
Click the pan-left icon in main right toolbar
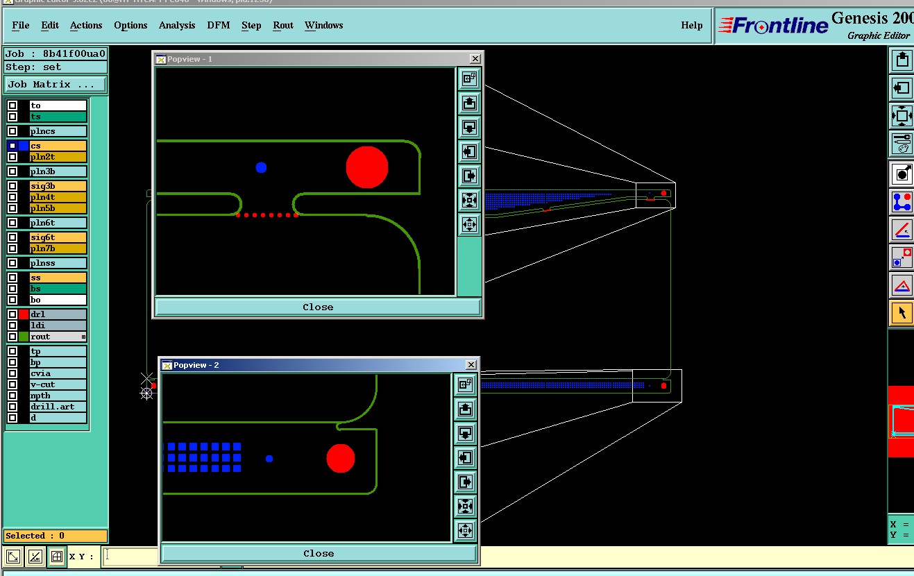tap(902, 88)
